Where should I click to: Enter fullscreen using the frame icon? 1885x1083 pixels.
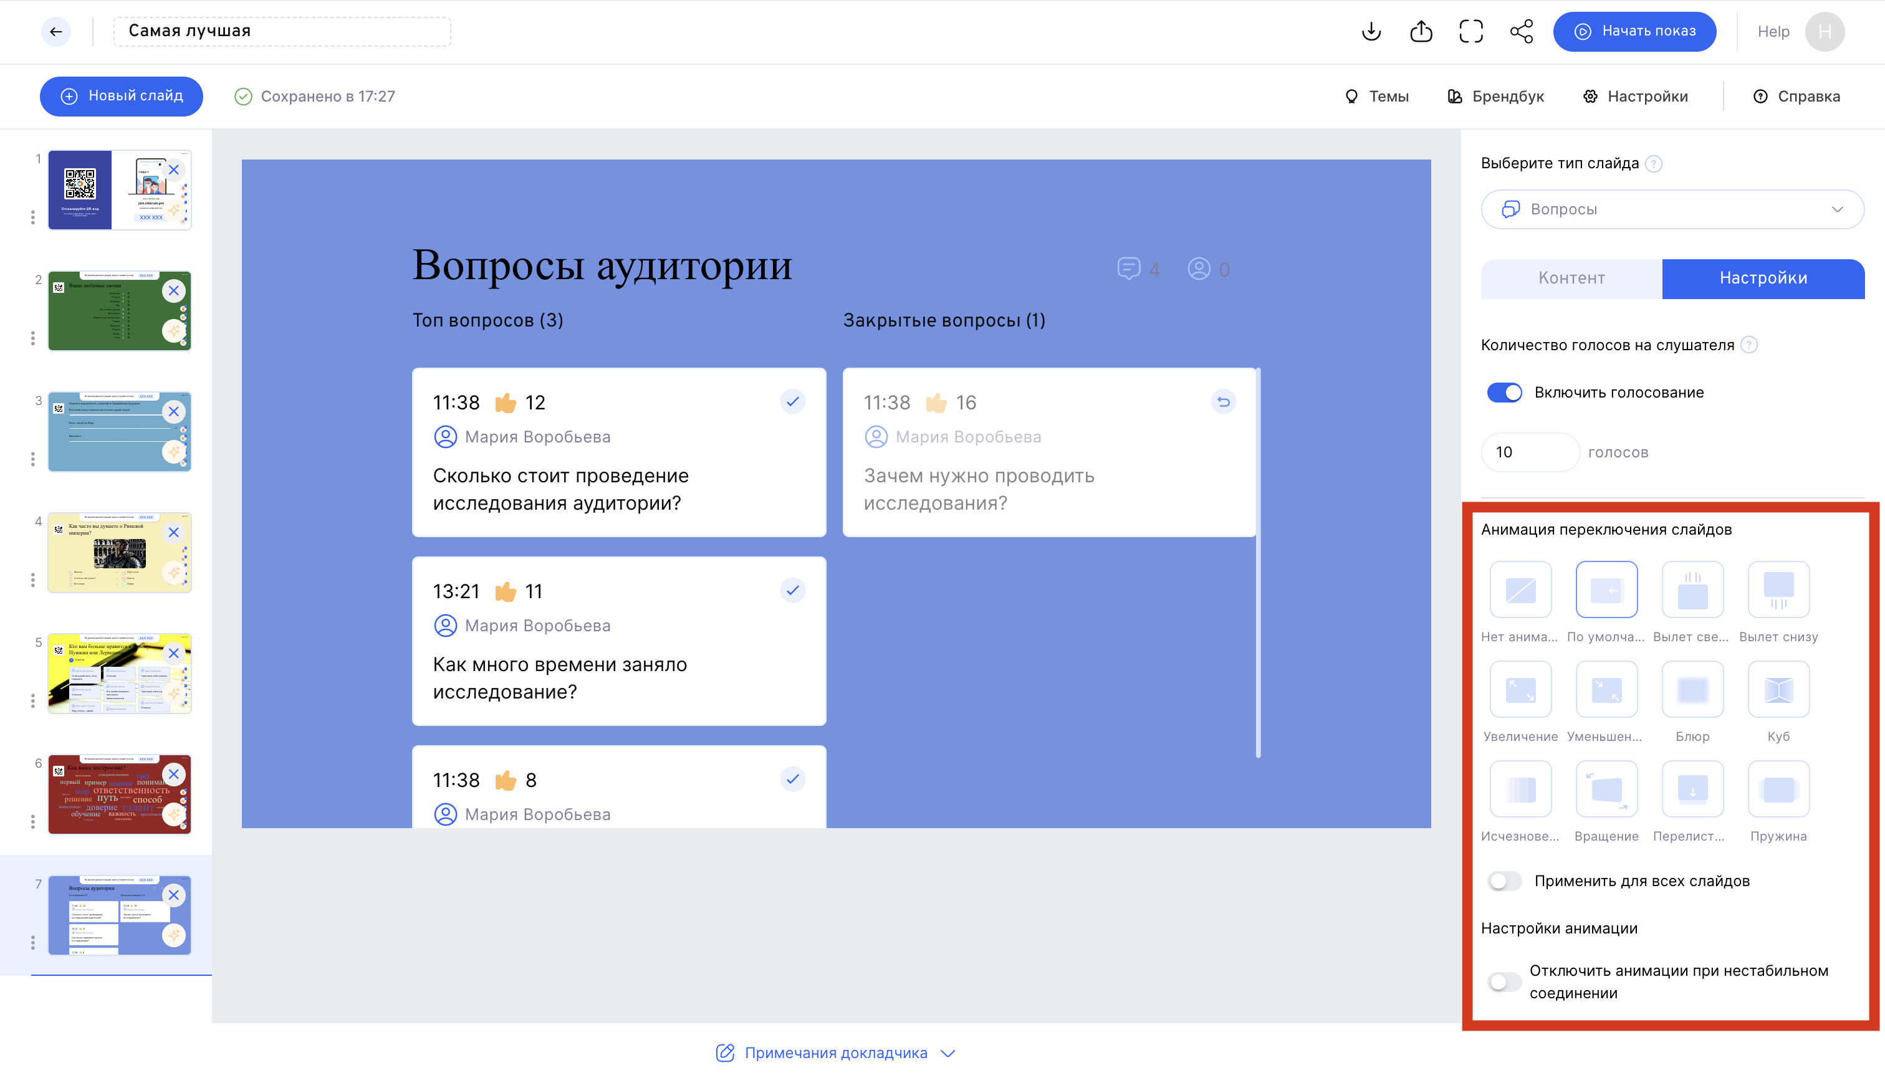pos(1470,31)
